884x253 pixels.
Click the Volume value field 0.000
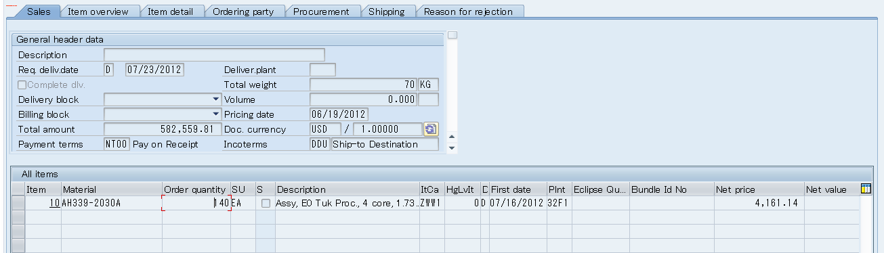point(363,99)
